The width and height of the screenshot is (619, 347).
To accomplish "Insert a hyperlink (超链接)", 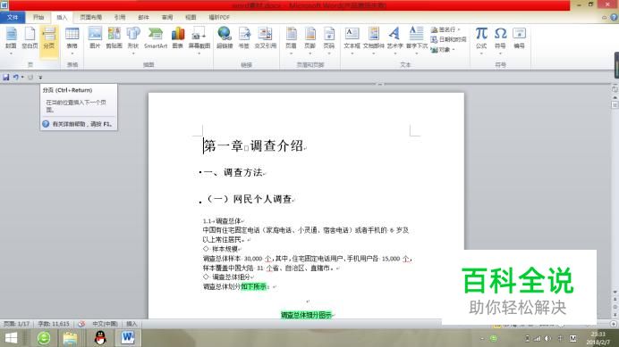I will [x=225, y=38].
